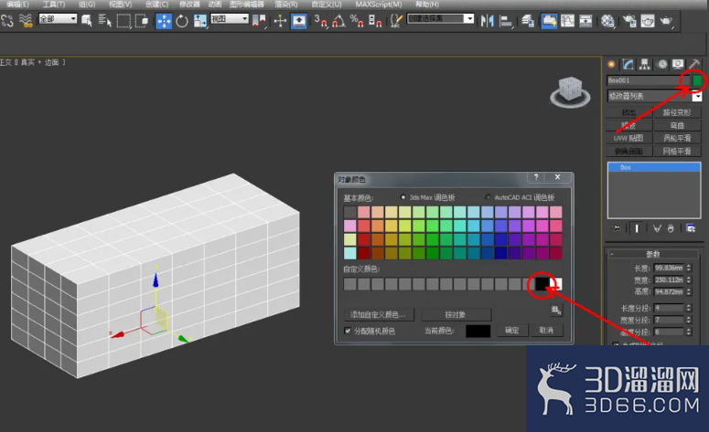
Task: Click the Bind to Space Warp icon
Action: [x=26, y=21]
